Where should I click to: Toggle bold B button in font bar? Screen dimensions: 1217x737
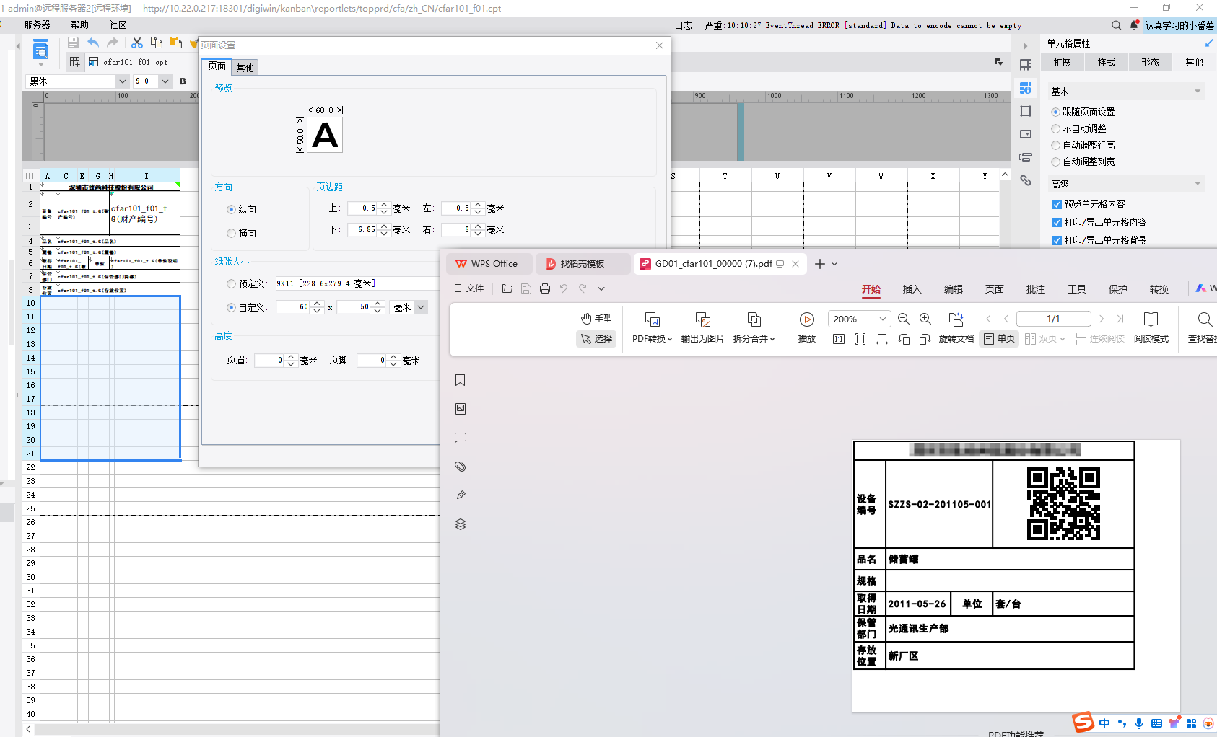183,81
